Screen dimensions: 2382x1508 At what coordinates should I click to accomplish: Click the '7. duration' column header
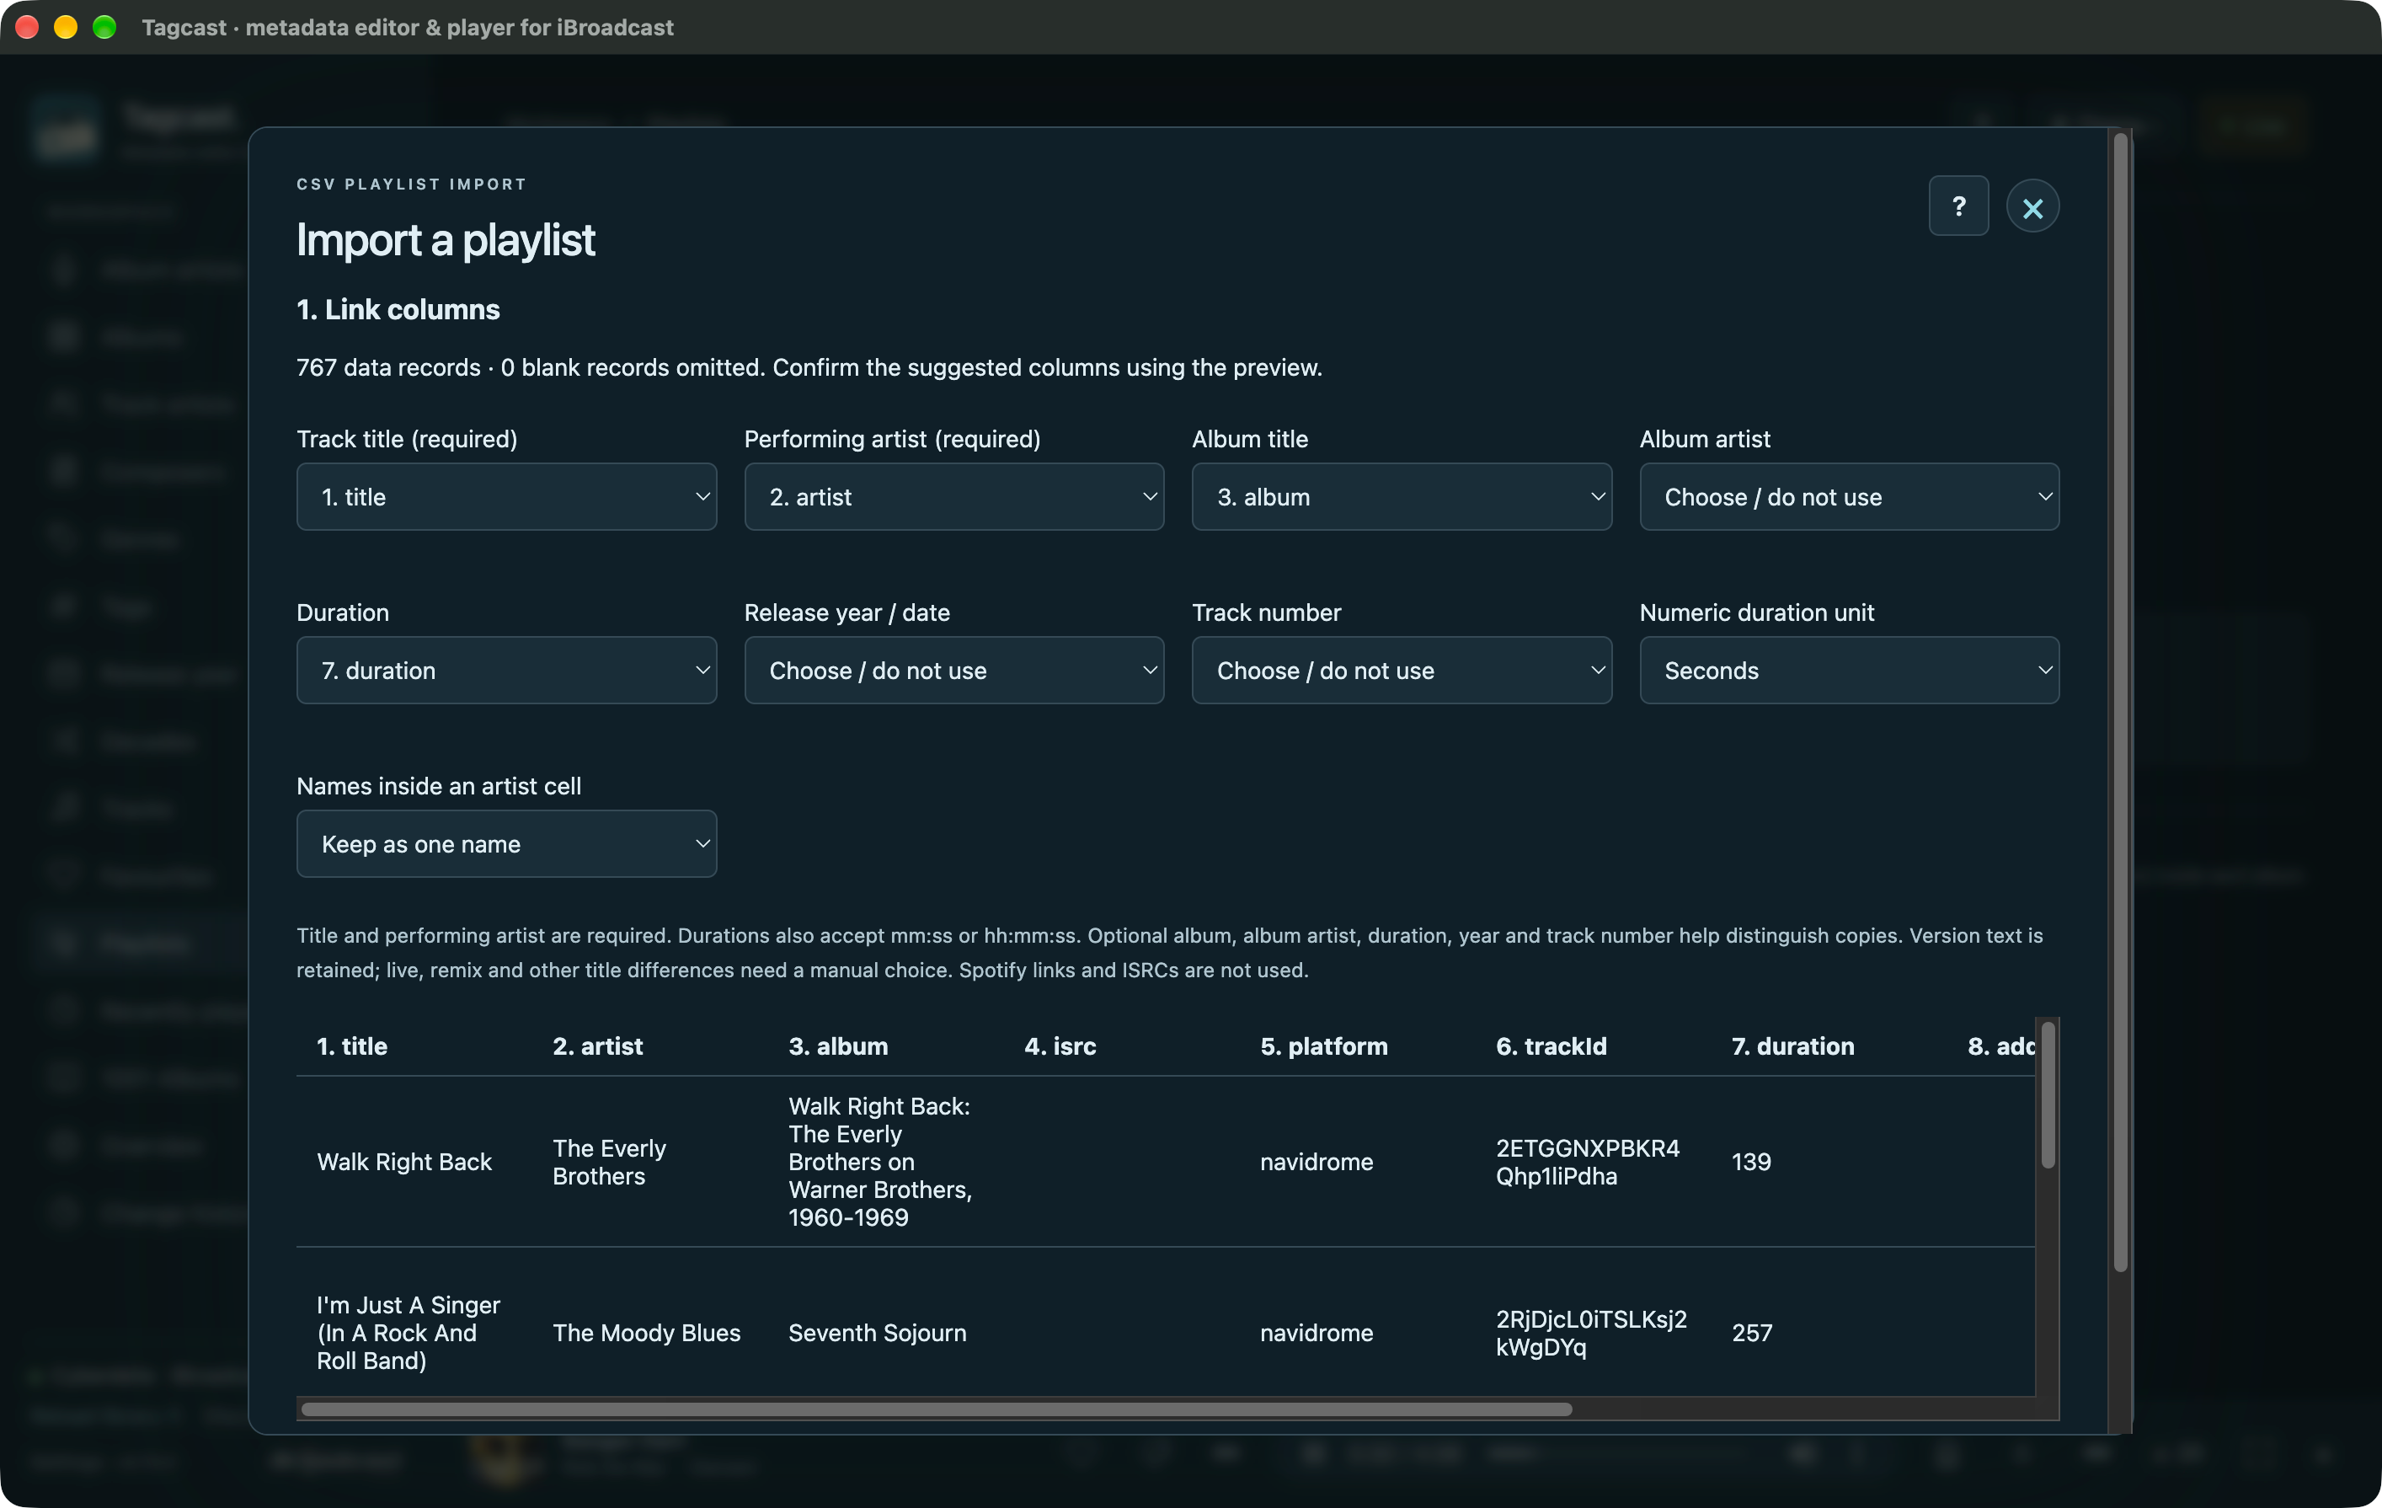(x=1792, y=1045)
